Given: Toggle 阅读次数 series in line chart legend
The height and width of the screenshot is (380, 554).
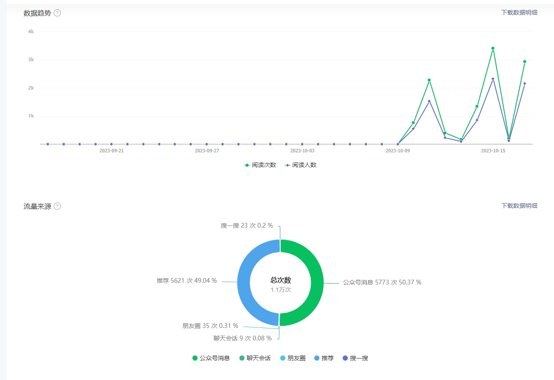Looking at the screenshot, I should [260, 165].
